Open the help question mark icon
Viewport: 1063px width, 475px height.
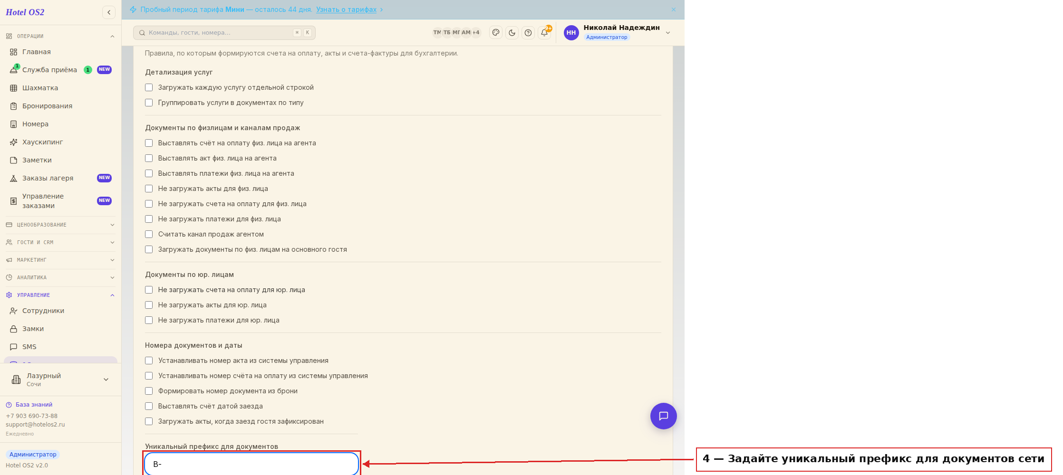click(x=528, y=33)
